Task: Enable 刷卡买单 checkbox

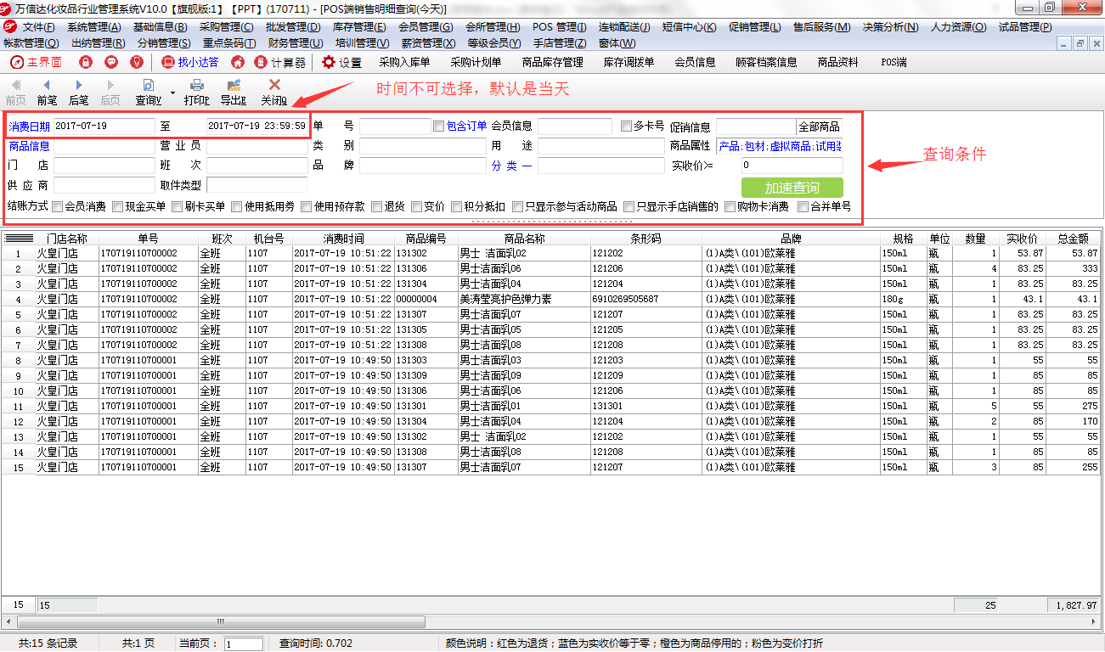Action: (177, 206)
